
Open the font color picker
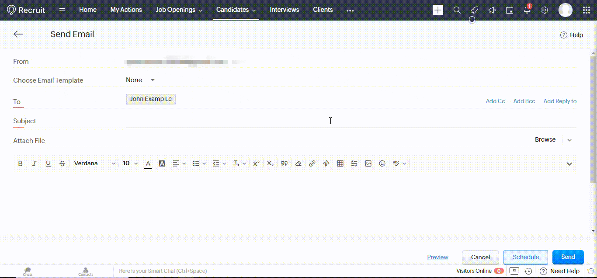[x=148, y=163]
